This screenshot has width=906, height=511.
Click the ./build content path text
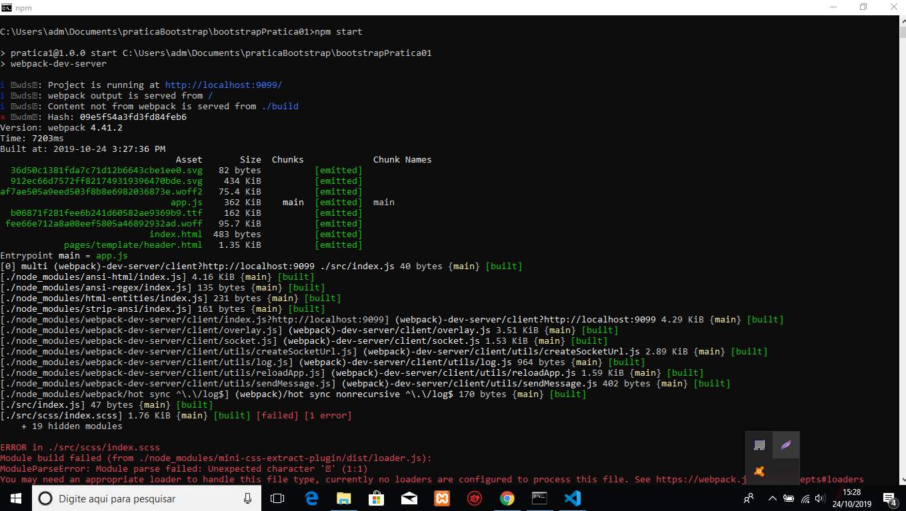click(280, 107)
